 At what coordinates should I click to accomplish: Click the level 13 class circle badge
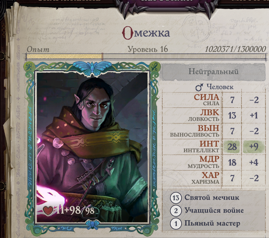point(176,198)
